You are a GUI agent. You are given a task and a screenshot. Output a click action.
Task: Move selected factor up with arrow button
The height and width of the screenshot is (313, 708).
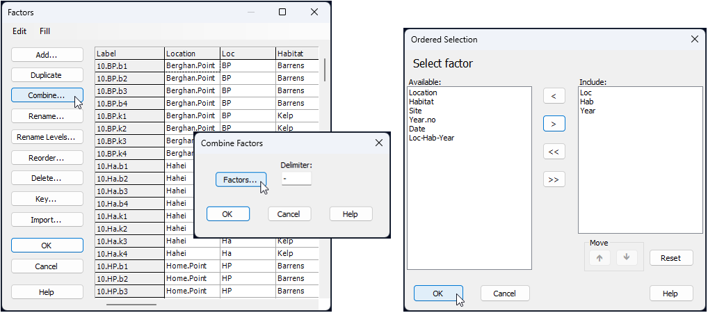[x=599, y=257]
